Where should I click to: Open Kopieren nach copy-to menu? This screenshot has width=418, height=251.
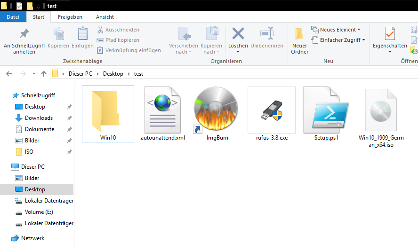211,41
